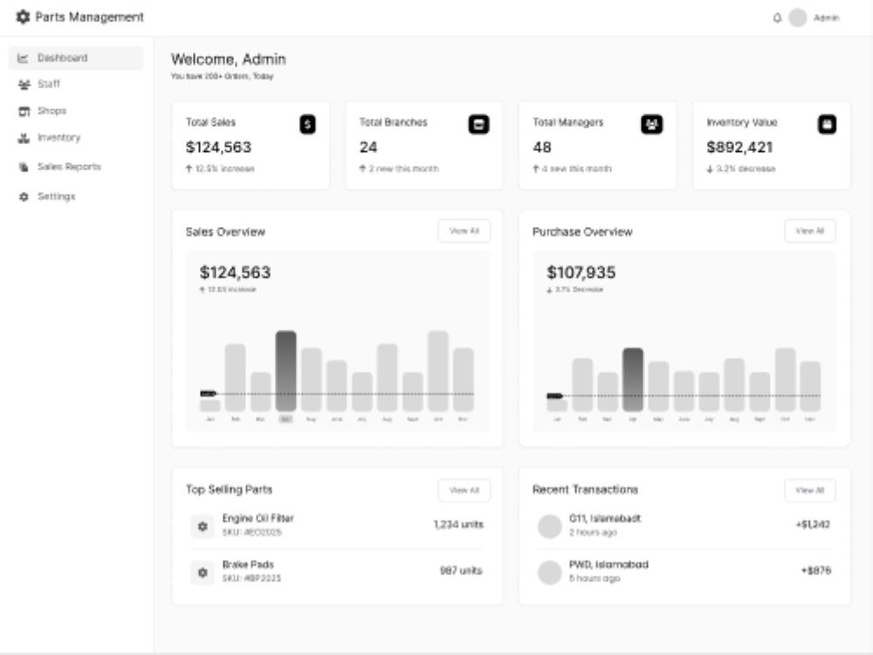The height and width of the screenshot is (655, 873).
Task: Click the gear icon beside Brake Pads
Action: pyautogui.click(x=203, y=572)
